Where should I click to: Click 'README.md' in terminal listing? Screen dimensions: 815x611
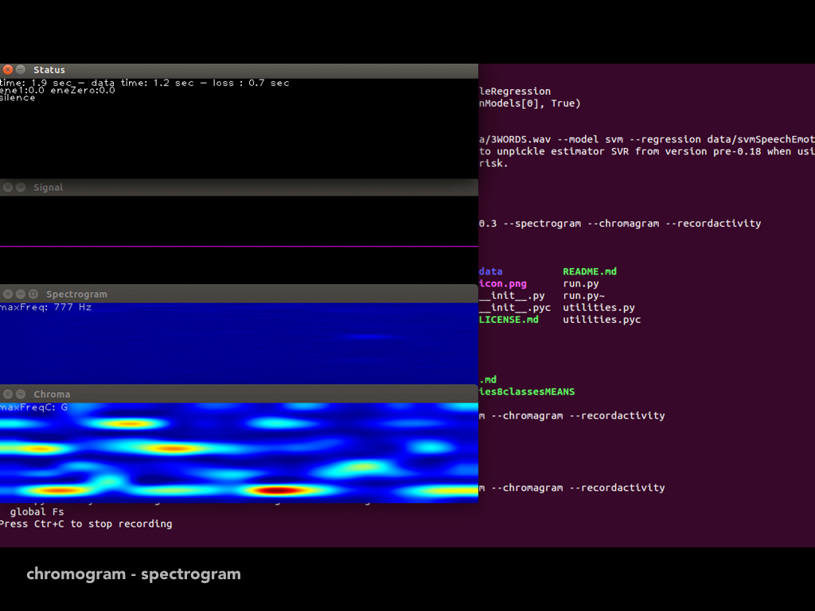pos(590,271)
